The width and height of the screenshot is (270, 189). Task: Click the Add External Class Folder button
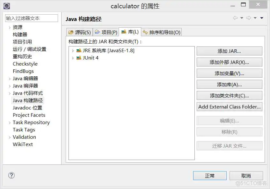coord(229,107)
